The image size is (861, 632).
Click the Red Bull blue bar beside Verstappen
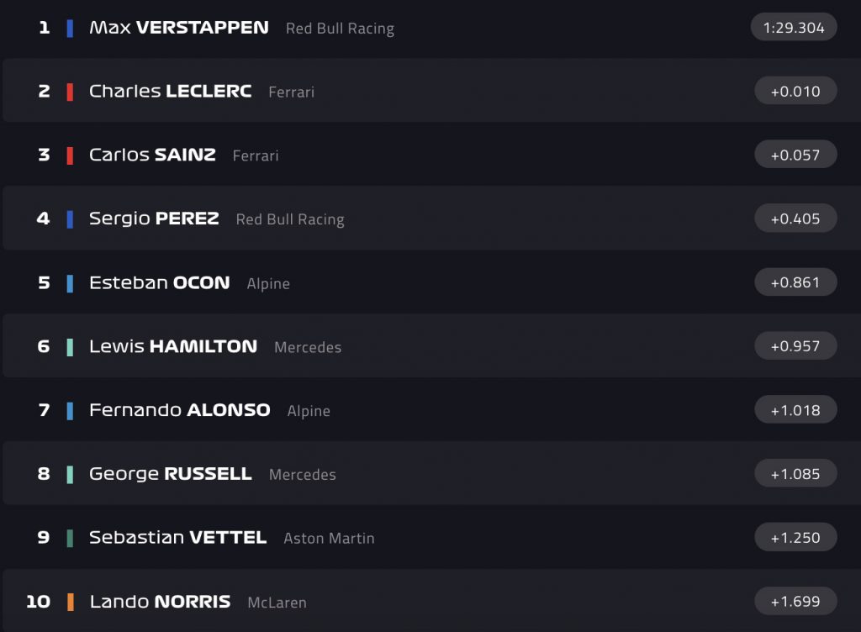(70, 29)
